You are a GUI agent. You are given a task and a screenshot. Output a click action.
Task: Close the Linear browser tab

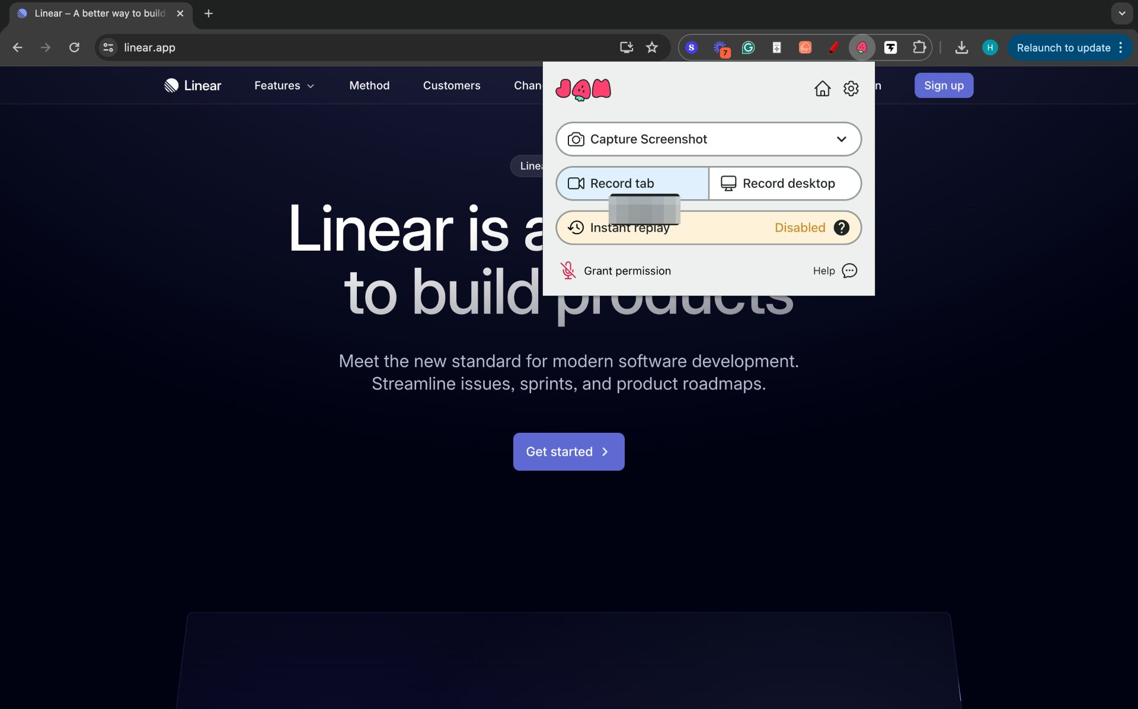tap(180, 13)
